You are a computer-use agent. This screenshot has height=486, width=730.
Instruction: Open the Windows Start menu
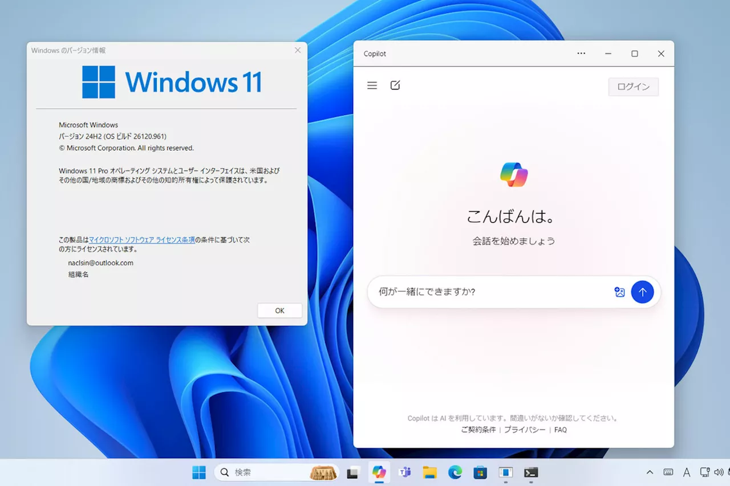tap(199, 472)
